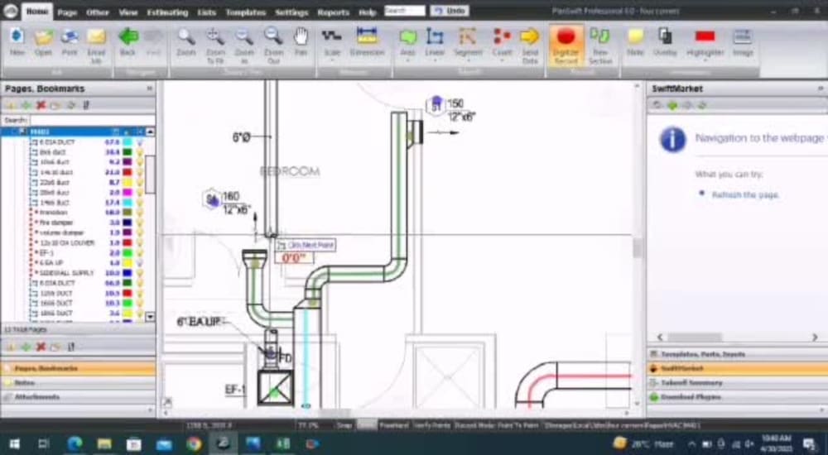This screenshot has width=828, height=455.
Task: Click the Print icon in ribbon
Action: pyautogui.click(x=70, y=37)
